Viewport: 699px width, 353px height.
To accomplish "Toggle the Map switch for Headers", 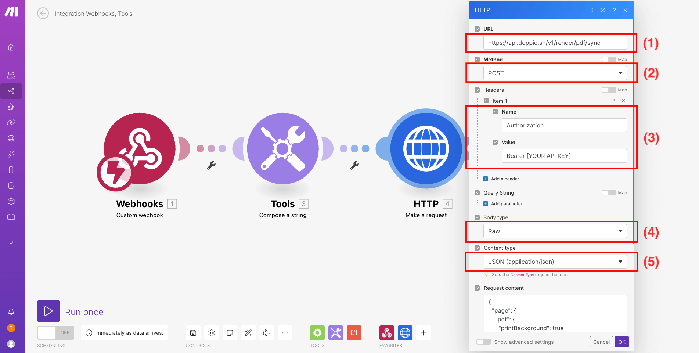I will click(x=609, y=90).
